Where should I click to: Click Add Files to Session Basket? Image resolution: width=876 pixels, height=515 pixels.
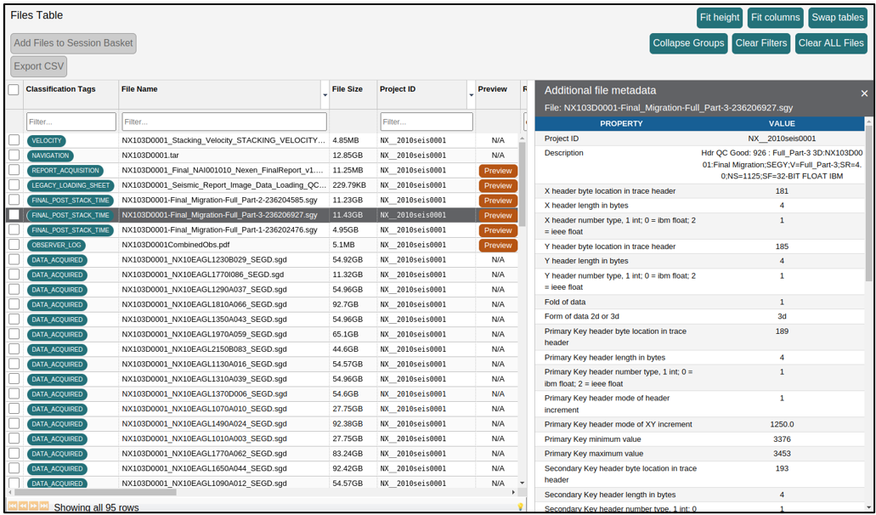[73, 43]
